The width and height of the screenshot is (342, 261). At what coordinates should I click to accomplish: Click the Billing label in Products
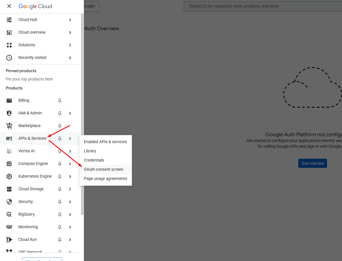pos(24,100)
